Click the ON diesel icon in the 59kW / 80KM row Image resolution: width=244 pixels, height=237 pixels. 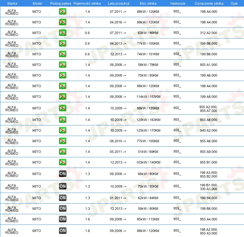pos(62,208)
